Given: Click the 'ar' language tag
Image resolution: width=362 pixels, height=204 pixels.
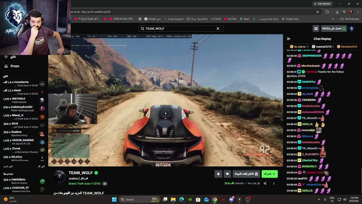Looking at the screenshot, I should pyautogui.click(x=105, y=184).
